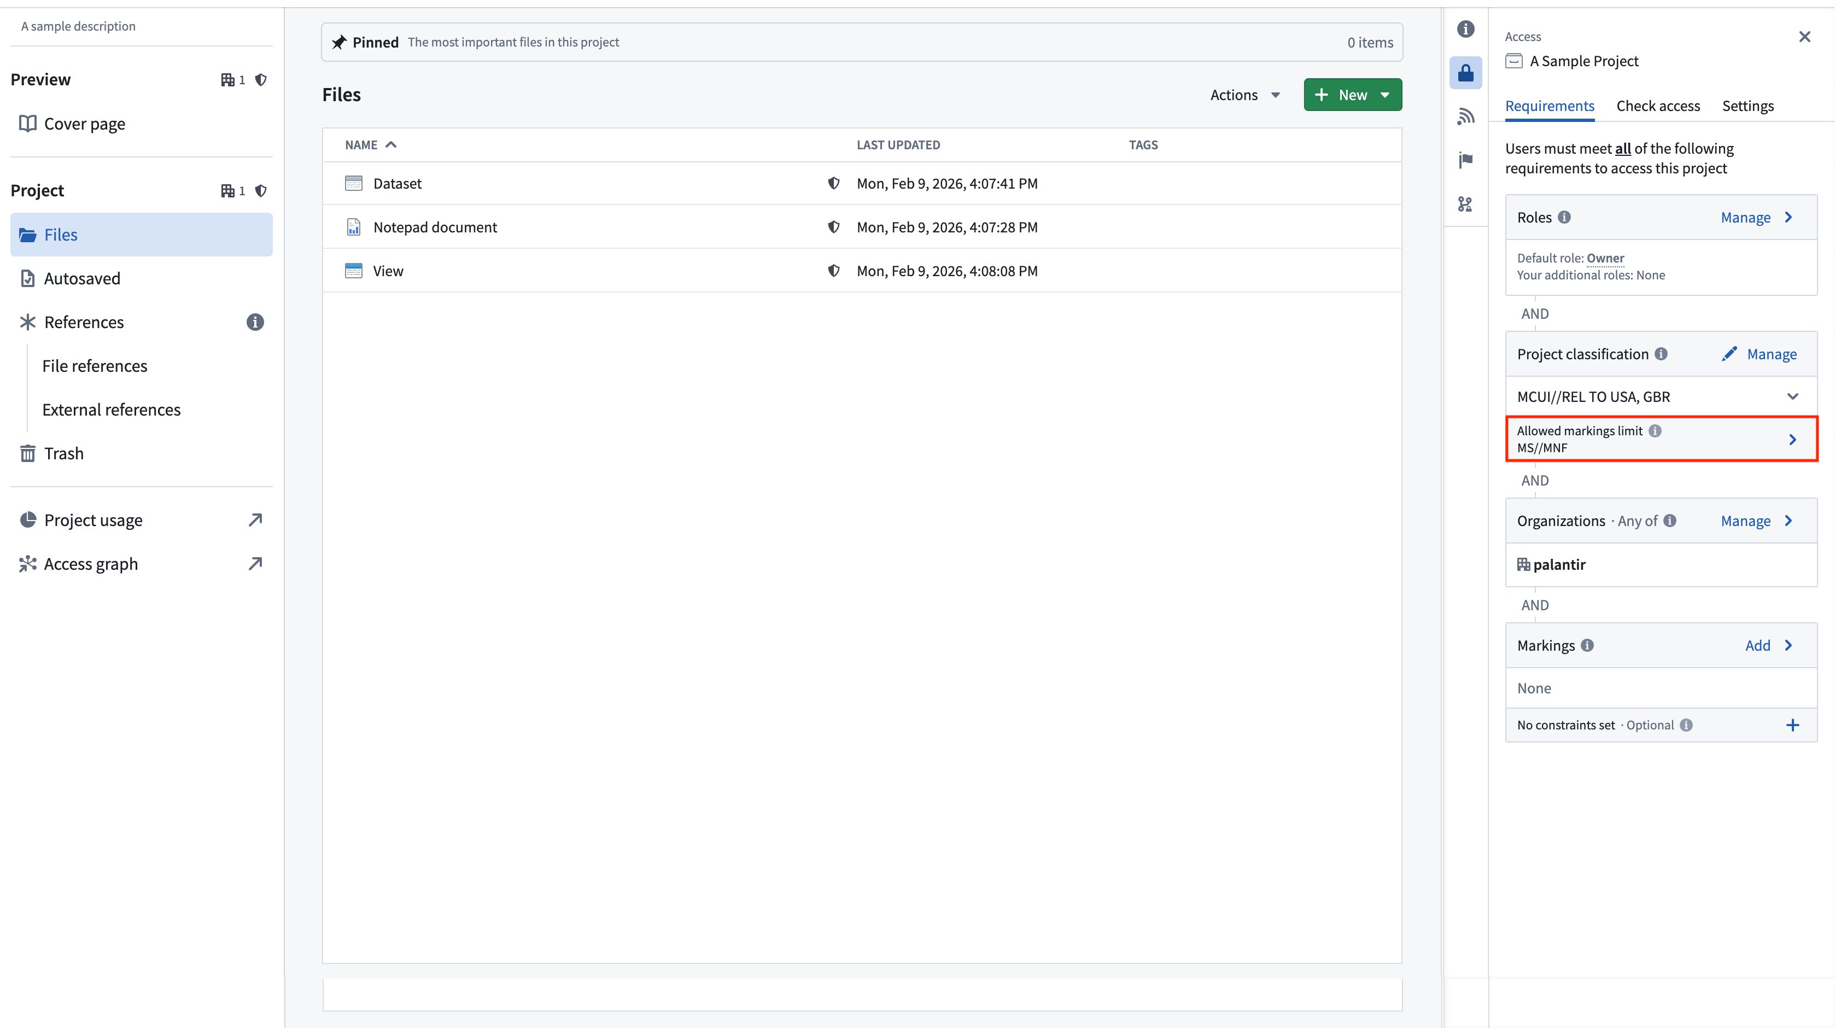Open the Settings tab
1835x1028 pixels.
point(1748,106)
